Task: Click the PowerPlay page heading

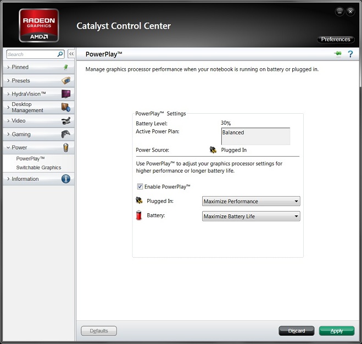Action: [104, 54]
